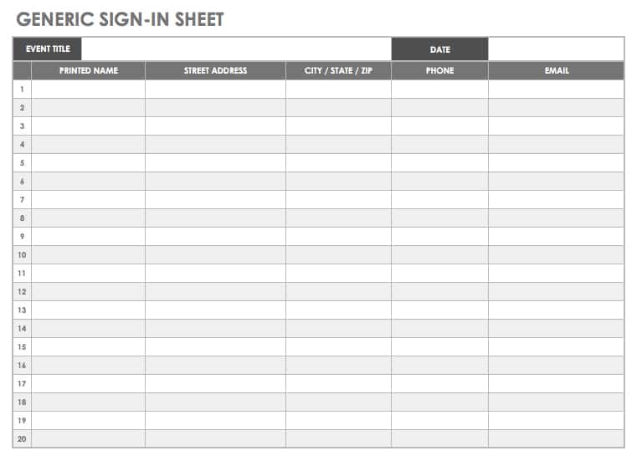The width and height of the screenshot is (642, 461).
Task: Select the Email cell in row 7
Action: [x=556, y=200]
